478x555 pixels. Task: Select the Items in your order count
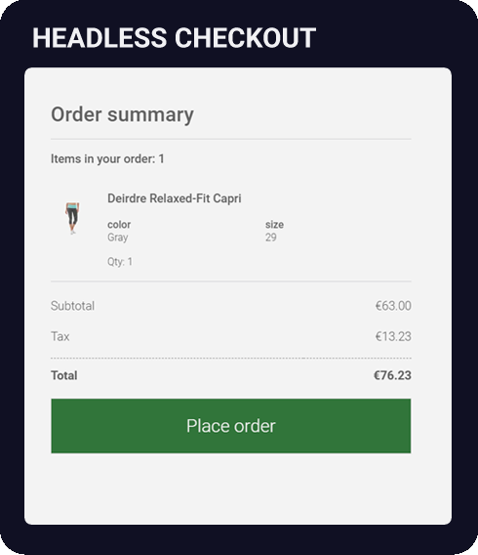click(107, 159)
